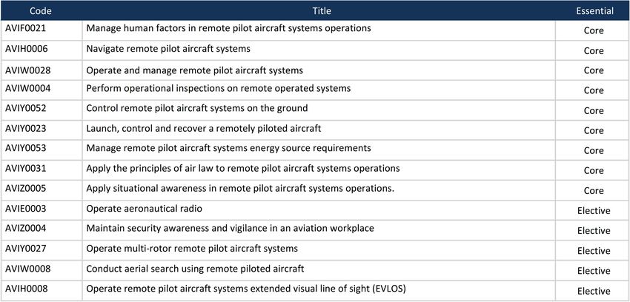This screenshot has height=302, width=630.
Task: Click the Title column header
Action: (322, 11)
